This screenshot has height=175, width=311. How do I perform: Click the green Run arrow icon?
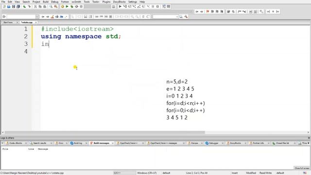click(67, 6)
